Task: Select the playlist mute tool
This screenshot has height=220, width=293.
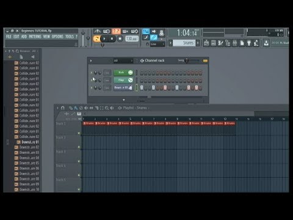Action: pyautogui.click(x=86, y=108)
